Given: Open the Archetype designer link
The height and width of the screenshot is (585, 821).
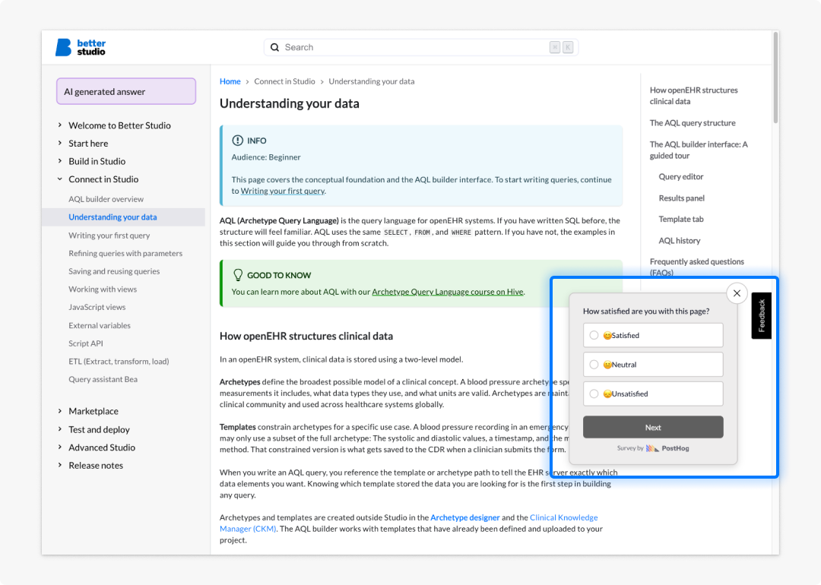Looking at the screenshot, I should [465, 517].
